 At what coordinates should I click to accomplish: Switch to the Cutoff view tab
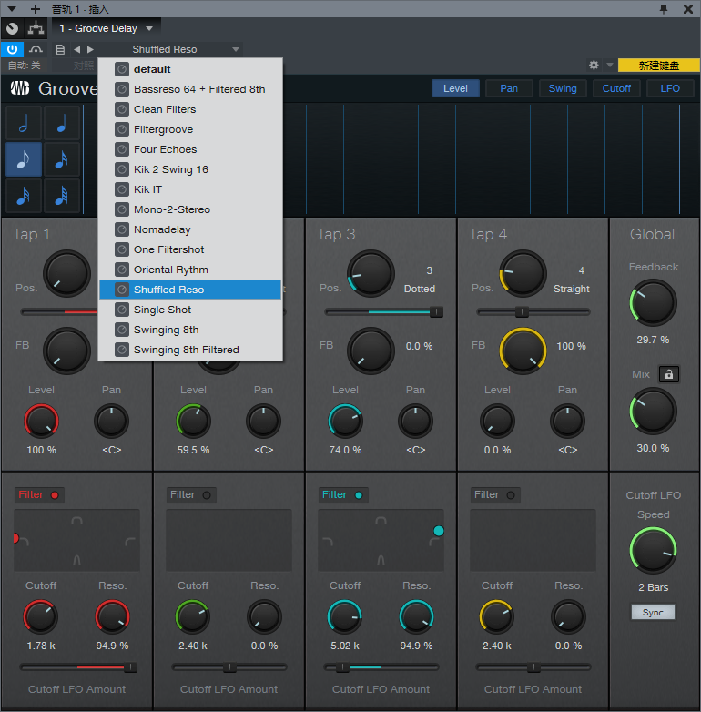pos(616,88)
